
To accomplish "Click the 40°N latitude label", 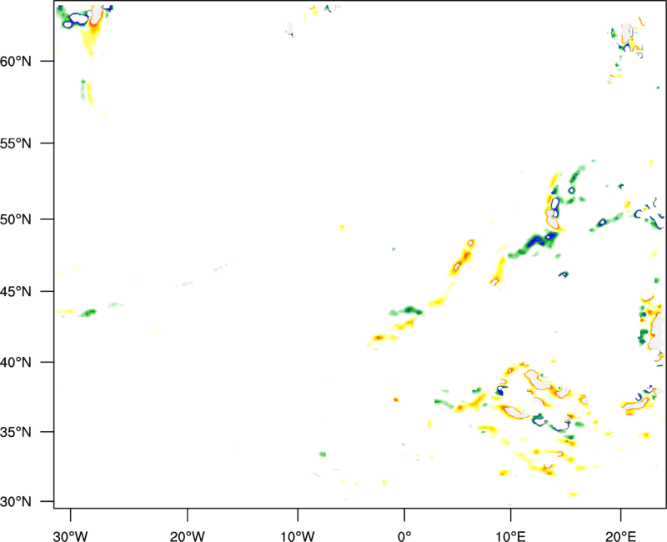I will (16, 363).
